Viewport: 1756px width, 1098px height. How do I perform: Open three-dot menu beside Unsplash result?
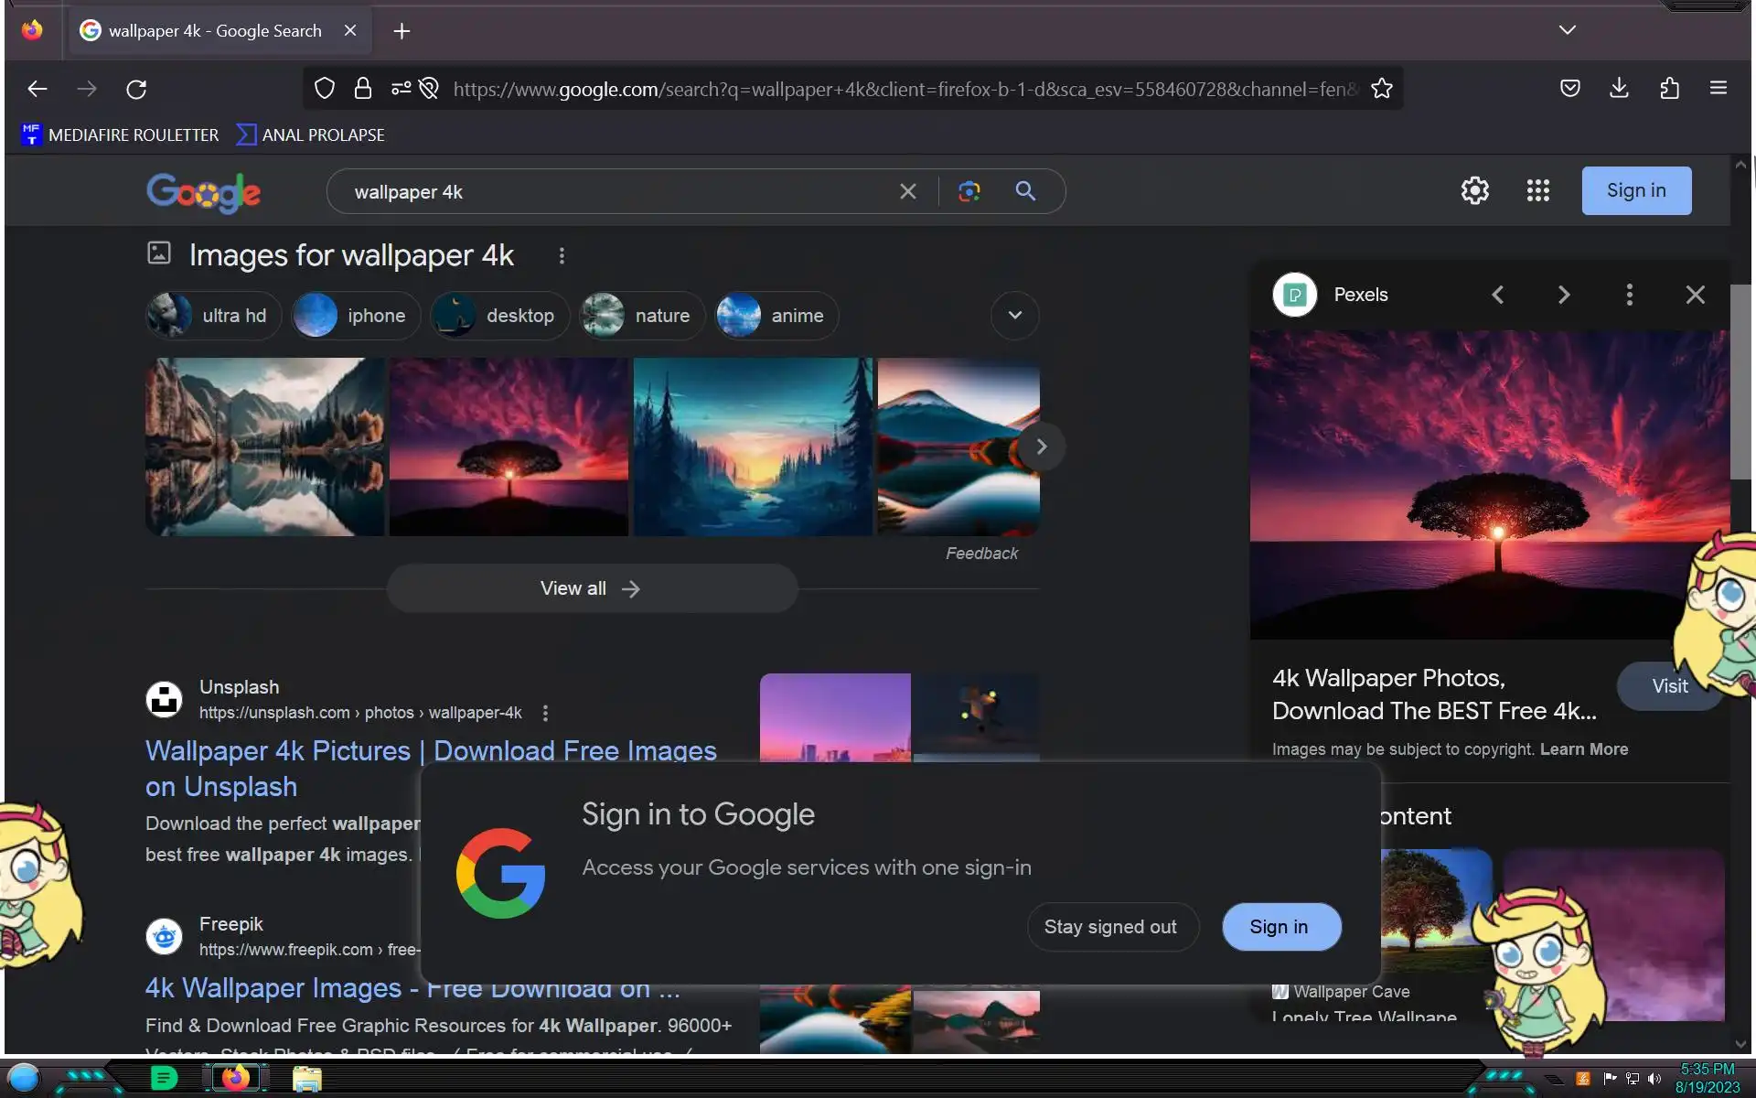click(545, 713)
